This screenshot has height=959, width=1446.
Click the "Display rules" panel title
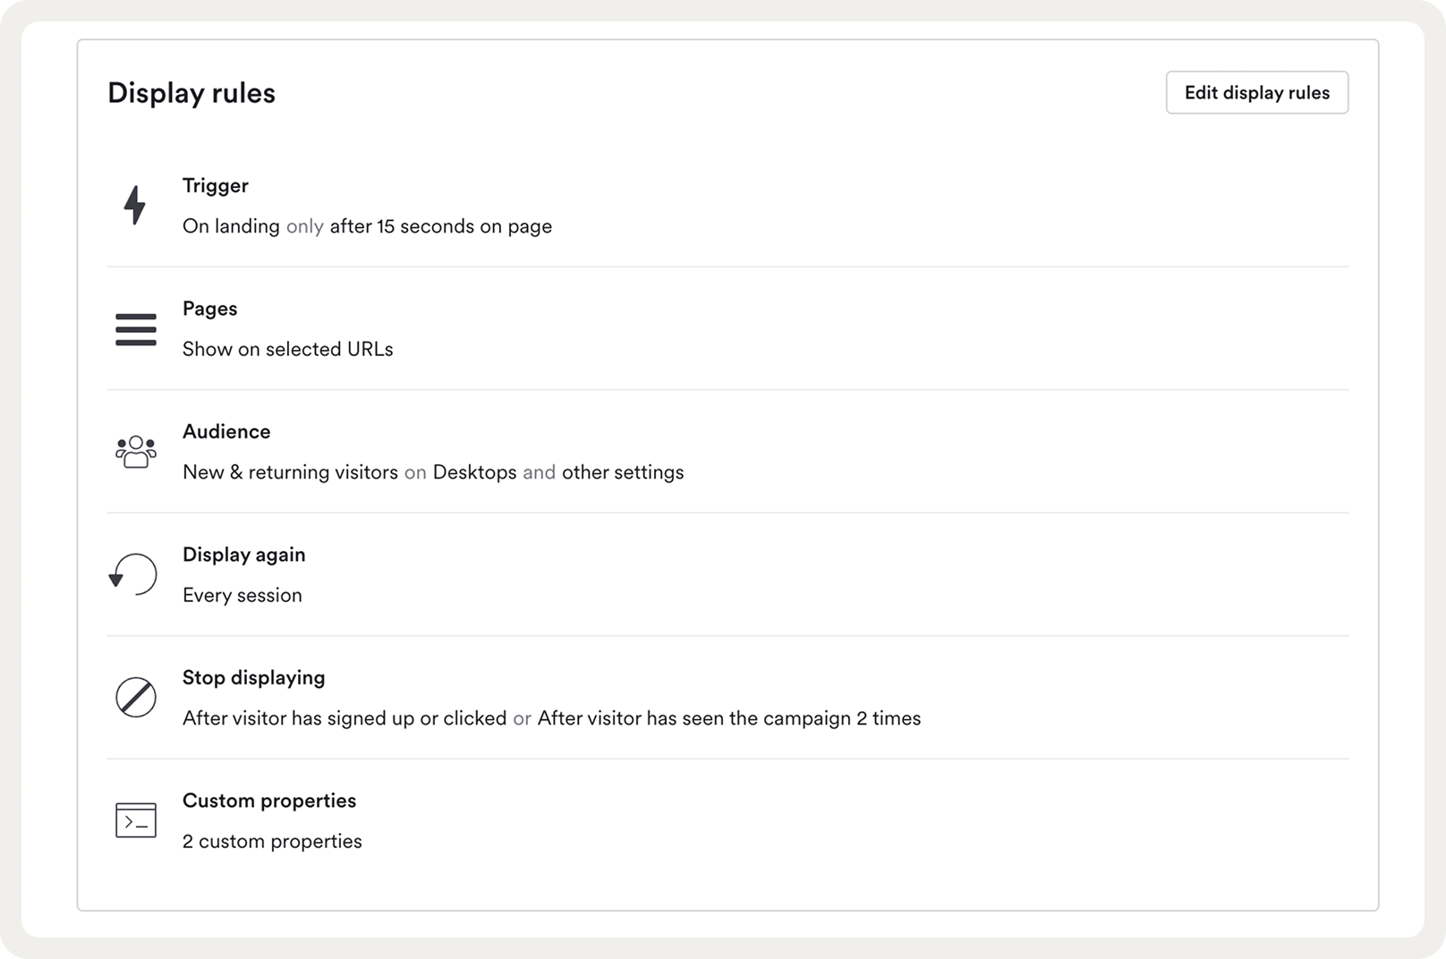(x=191, y=93)
